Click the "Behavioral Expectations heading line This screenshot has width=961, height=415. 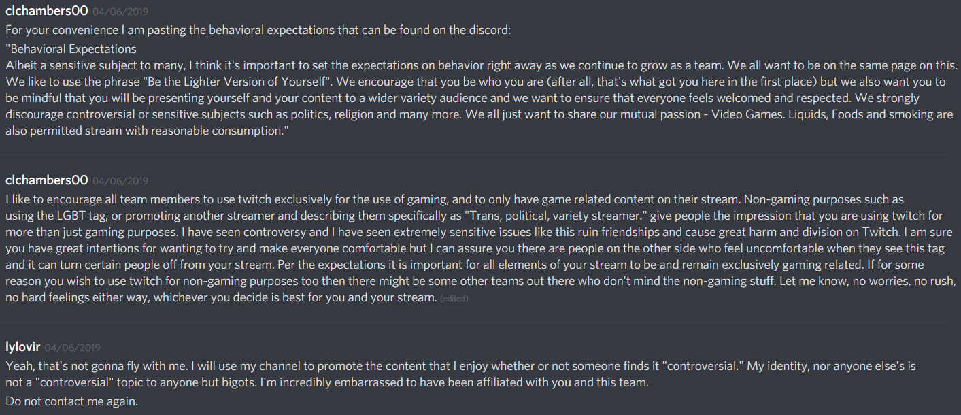(71, 49)
